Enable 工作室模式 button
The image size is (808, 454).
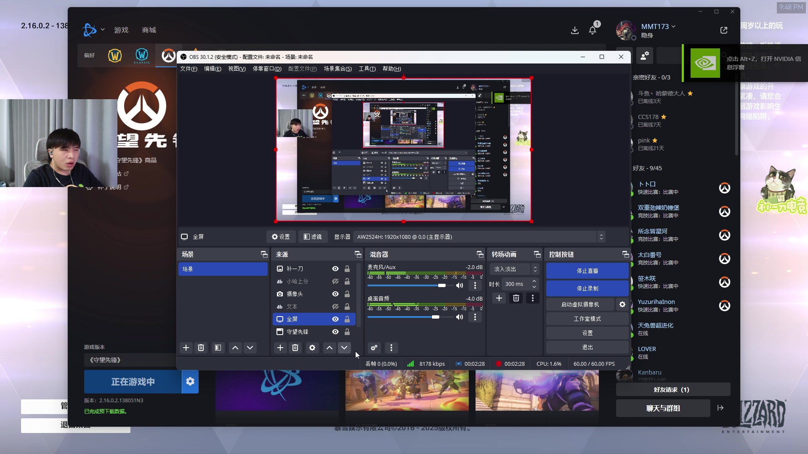[587, 319]
